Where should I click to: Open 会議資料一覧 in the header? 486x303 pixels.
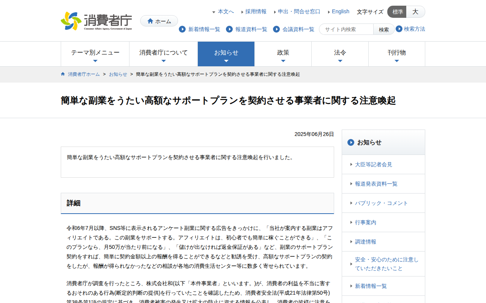point(298,29)
